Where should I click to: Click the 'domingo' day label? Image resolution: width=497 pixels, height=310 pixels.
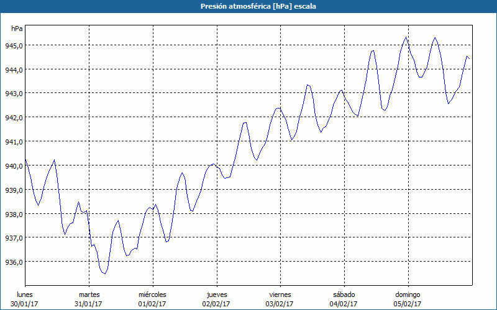(x=408, y=294)
